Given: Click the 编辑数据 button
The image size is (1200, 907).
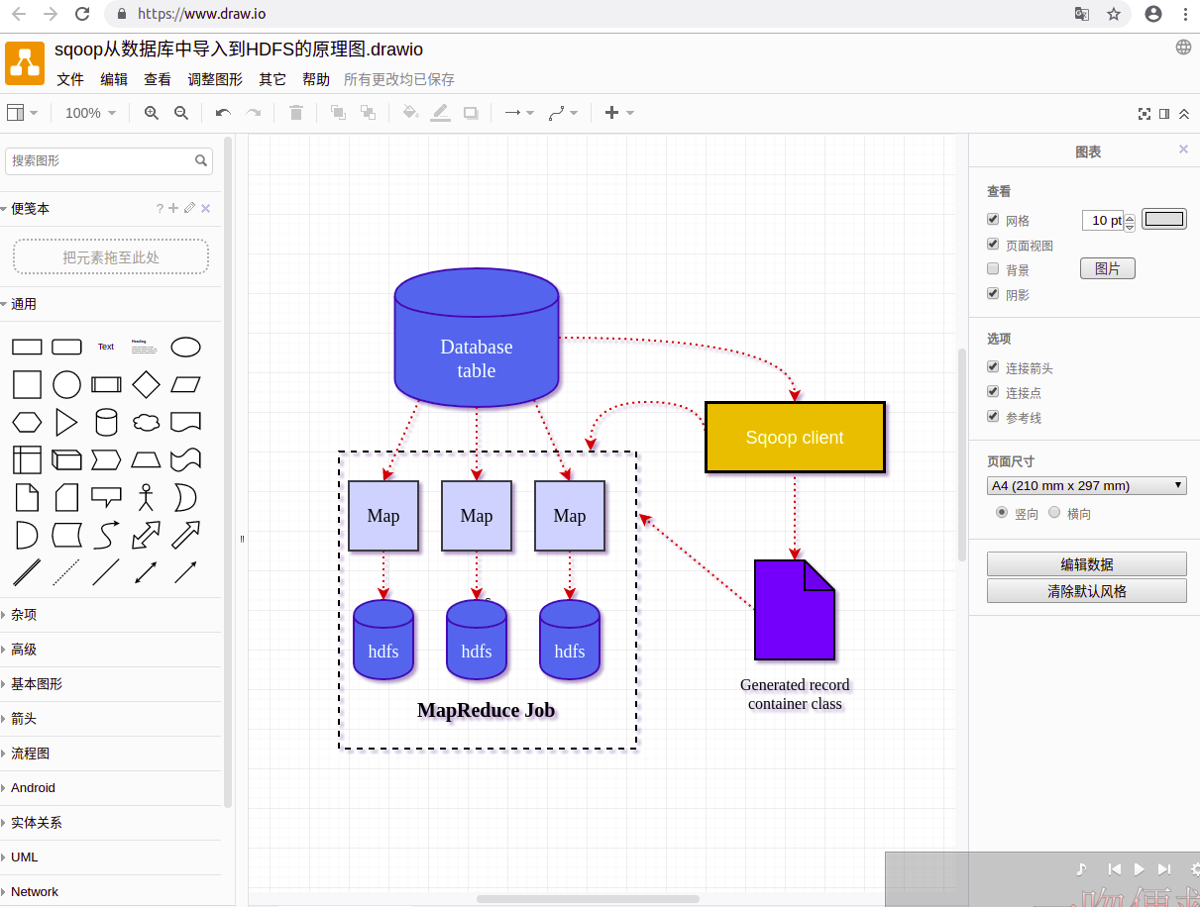Looking at the screenshot, I should (x=1086, y=563).
